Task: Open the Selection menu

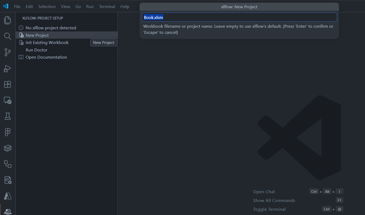Action: click(x=47, y=6)
